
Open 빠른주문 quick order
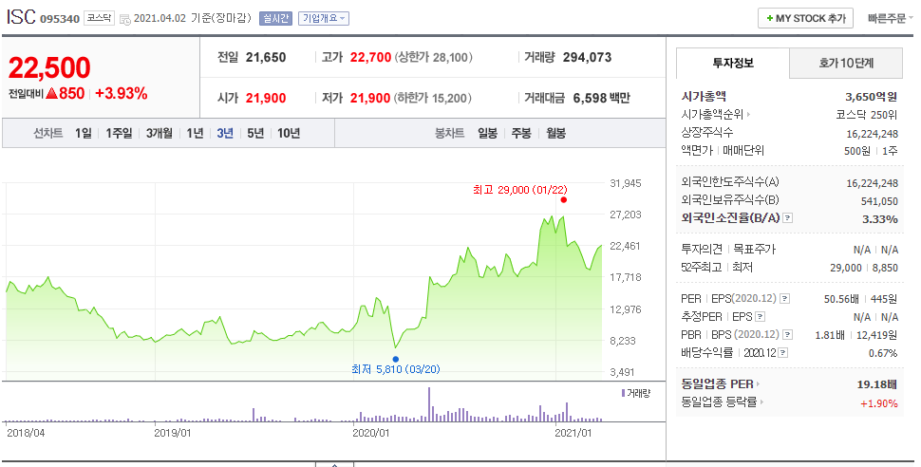pos(890,18)
